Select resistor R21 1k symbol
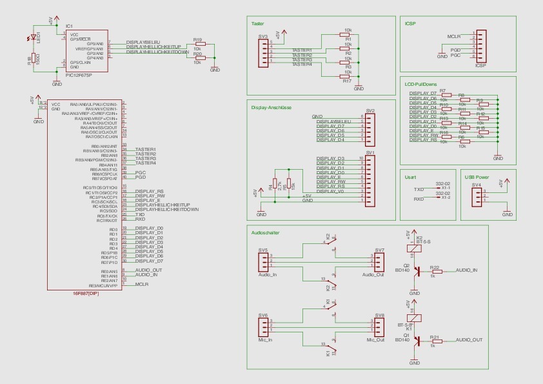The height and width of the screenshot is (384, 543). pos(437,341)
